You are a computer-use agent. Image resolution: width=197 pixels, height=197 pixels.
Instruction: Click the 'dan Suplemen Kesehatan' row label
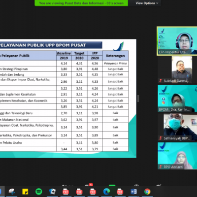(x=18, y=94)
